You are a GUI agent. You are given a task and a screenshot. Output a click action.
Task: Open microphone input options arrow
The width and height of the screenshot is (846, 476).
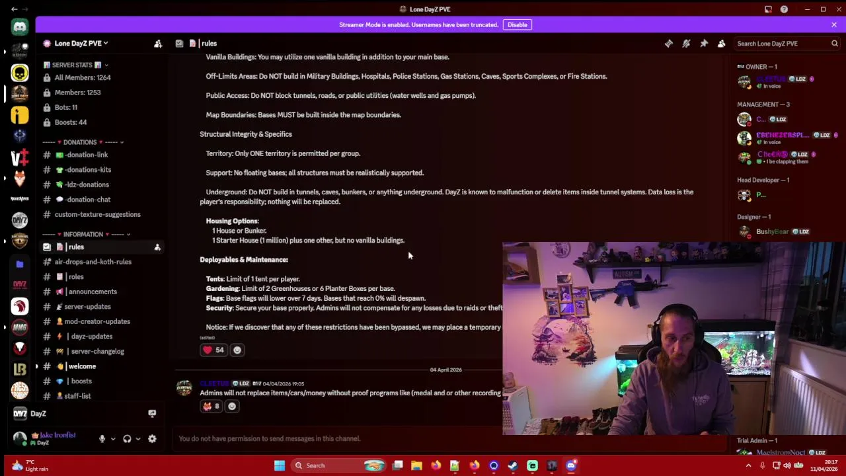coord(113,438)
